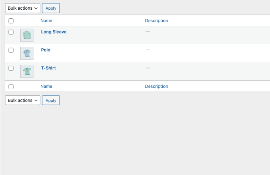Click the Polo shirt thumbnail image
Image resolution: width=270 pixels, height=175 pixels.
click(27, 53)
